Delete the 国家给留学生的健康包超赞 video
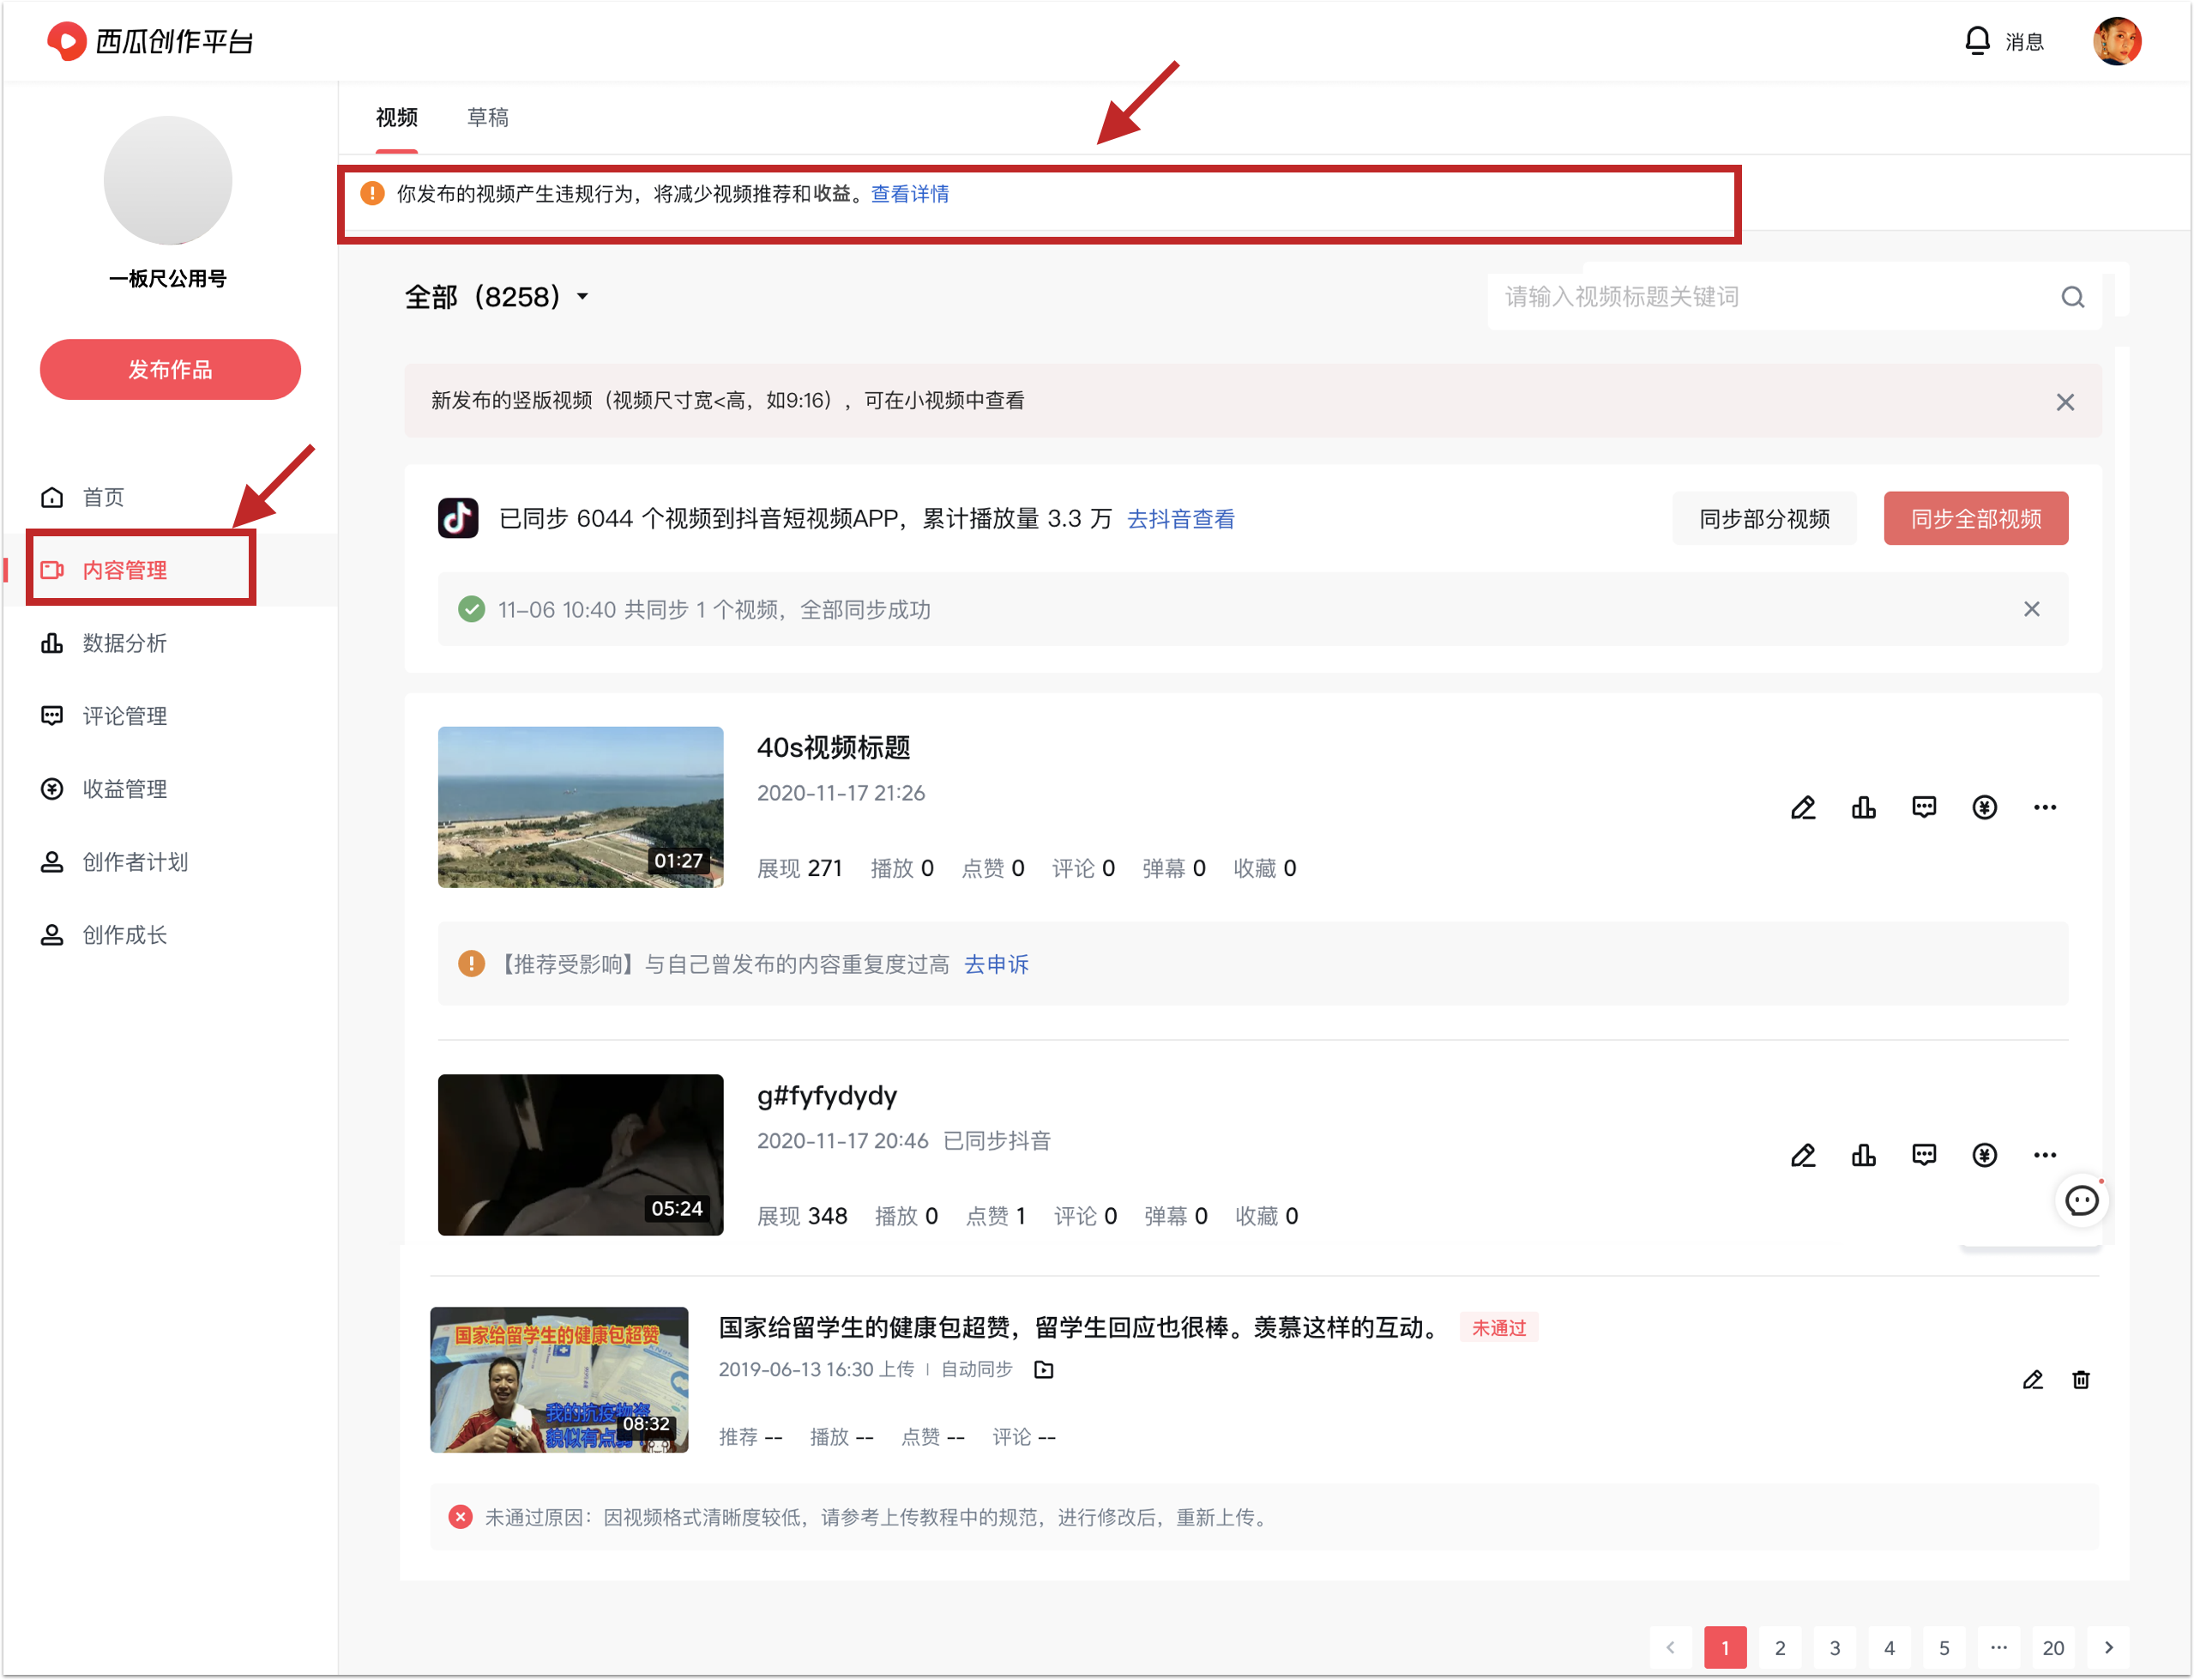 (x=2081, y=1380)
